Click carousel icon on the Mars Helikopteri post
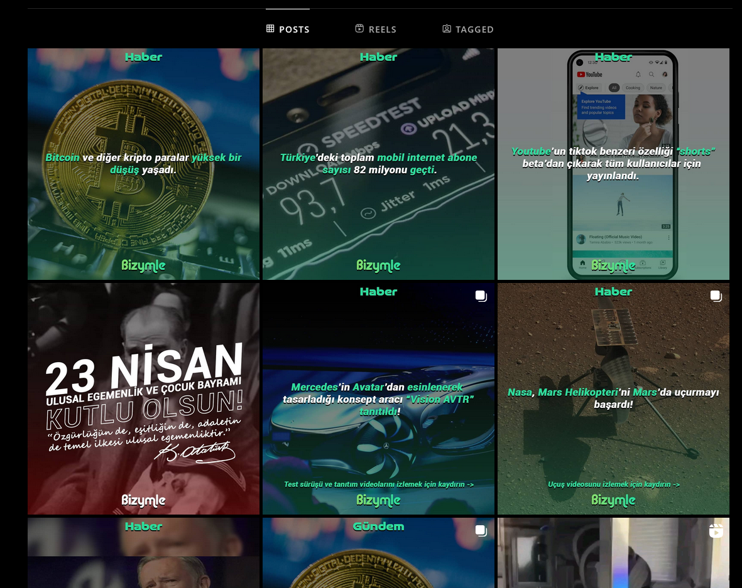The width and height of the screenshot is (742, 588). (716, 296)
